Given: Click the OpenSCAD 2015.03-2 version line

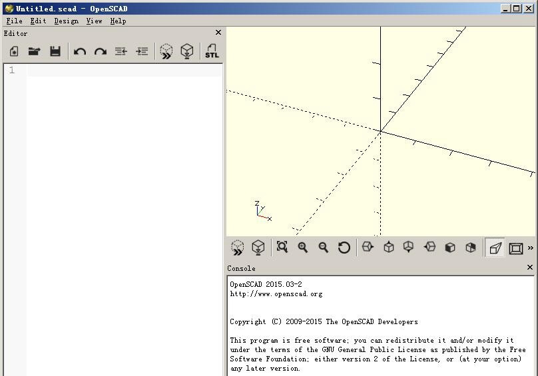Looking at the screenshot, I should (x=266, y=284).
